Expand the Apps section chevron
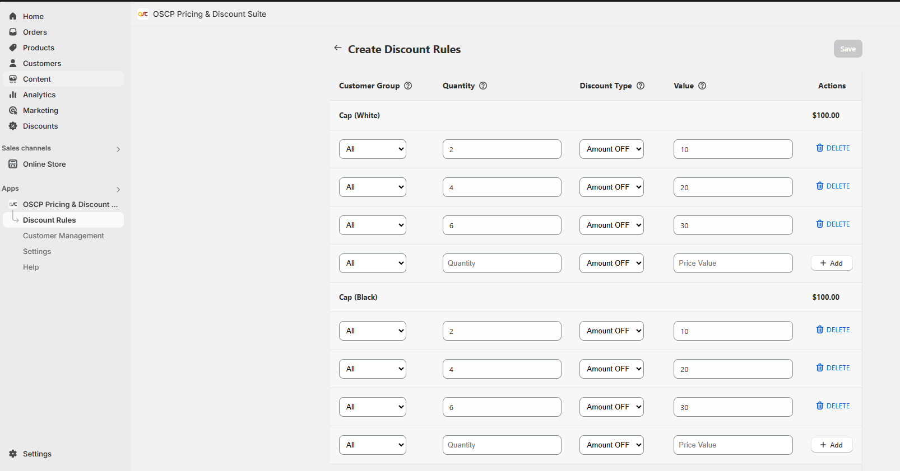This screenshot has width=900, height=471. pyautogui.click(x=118, y=190)
